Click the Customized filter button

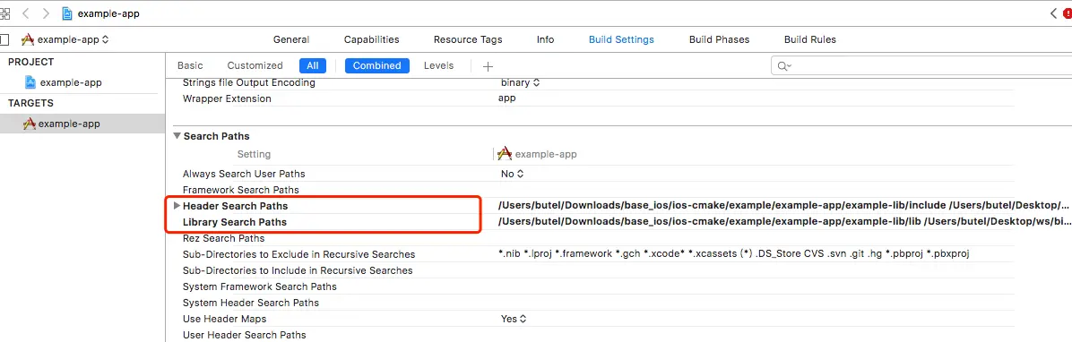255,65
